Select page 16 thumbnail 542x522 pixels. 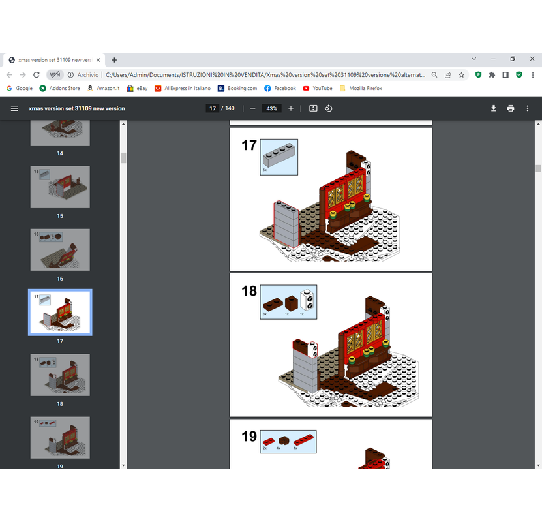(60, 250)
